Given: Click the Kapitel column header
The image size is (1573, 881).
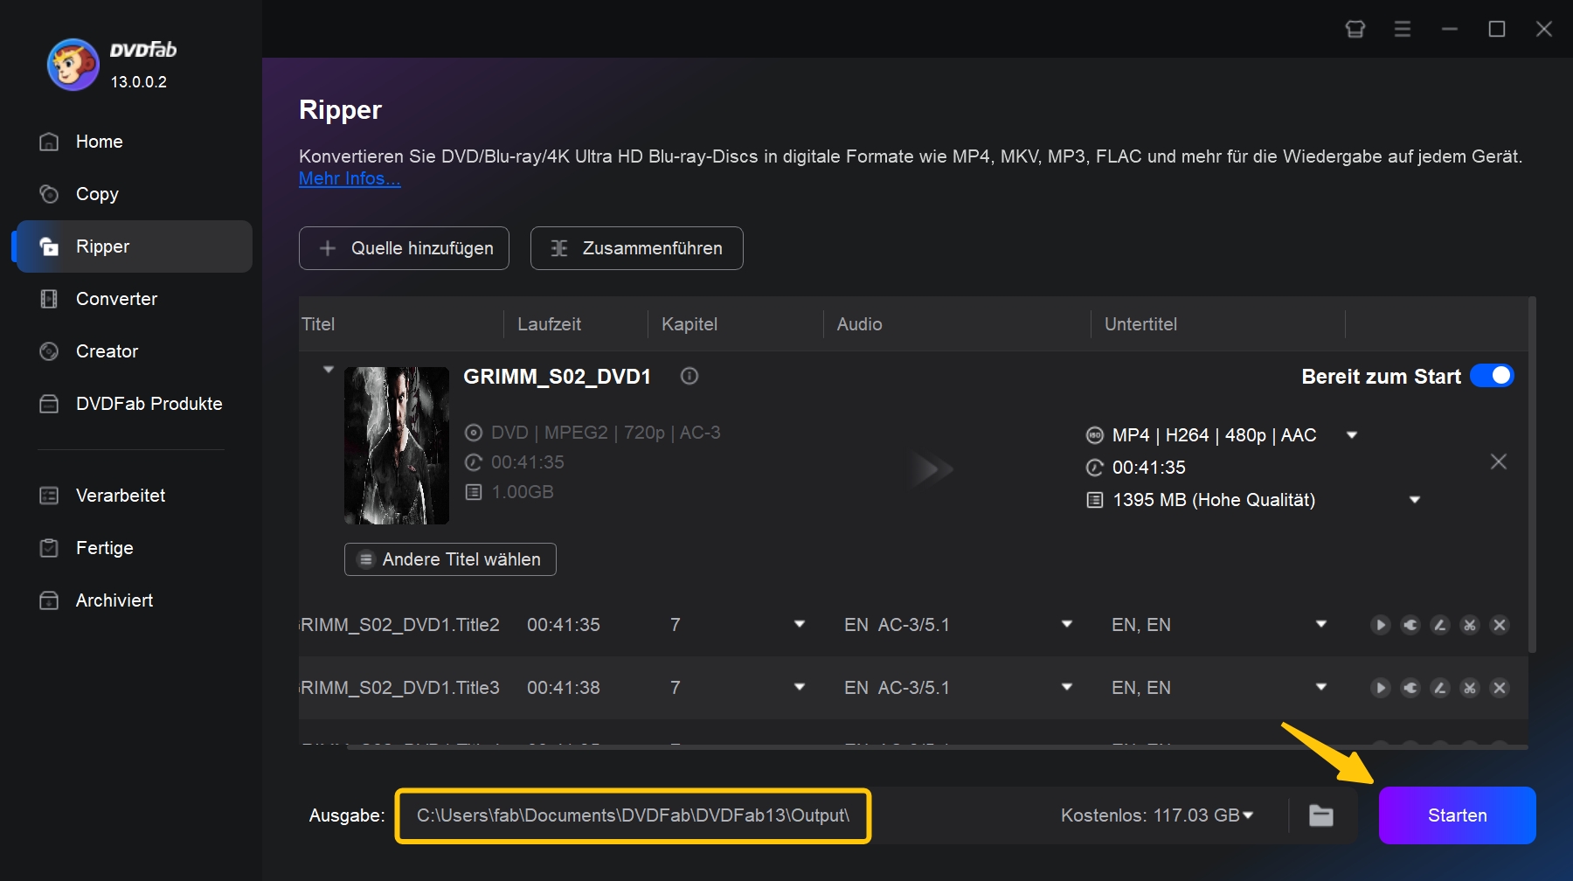Looking at the screenshot, I should [x=689, y=324].
